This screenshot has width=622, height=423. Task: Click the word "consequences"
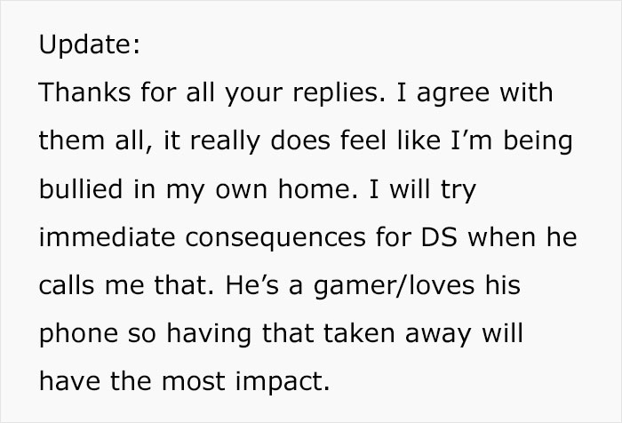click(x=275, y=238)
